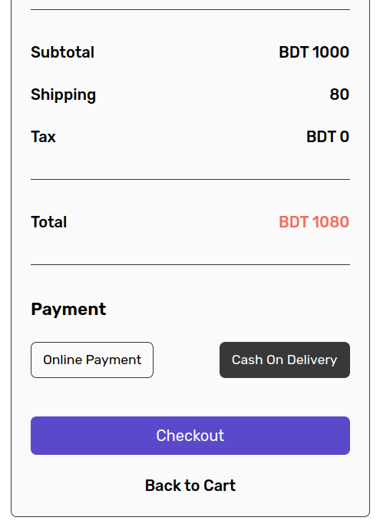380x524 pixels.
Task: Go back via Back to Cart link
Action: click(190, 486)
